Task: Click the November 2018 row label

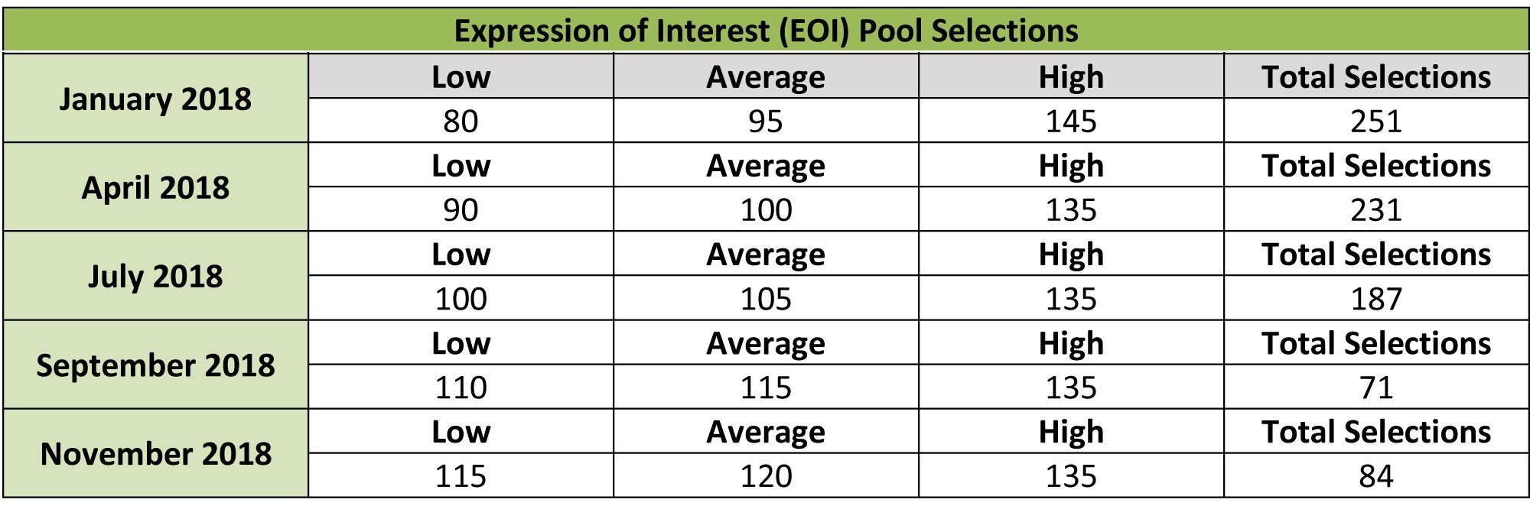Action: click(155, 453)
